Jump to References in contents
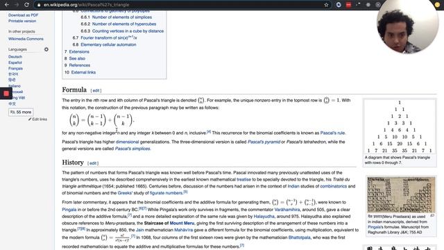 [80, 65]
